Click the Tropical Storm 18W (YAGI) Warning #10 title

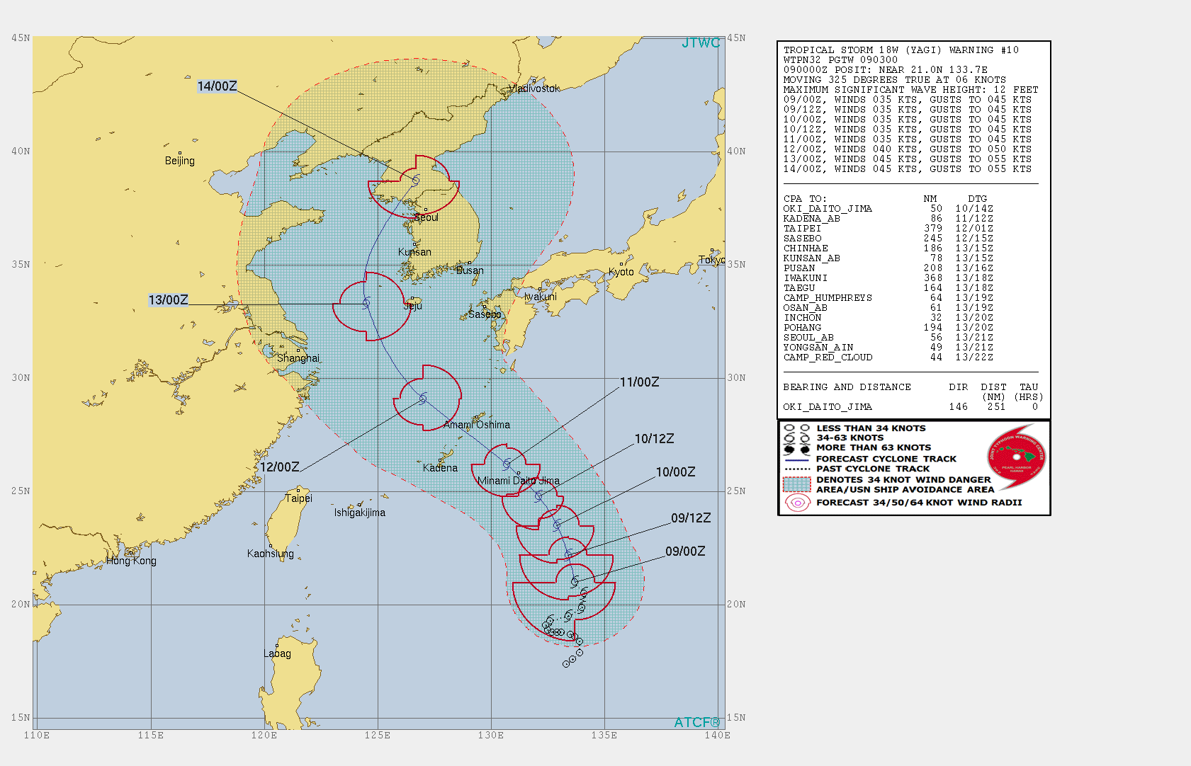pos(901,50)
